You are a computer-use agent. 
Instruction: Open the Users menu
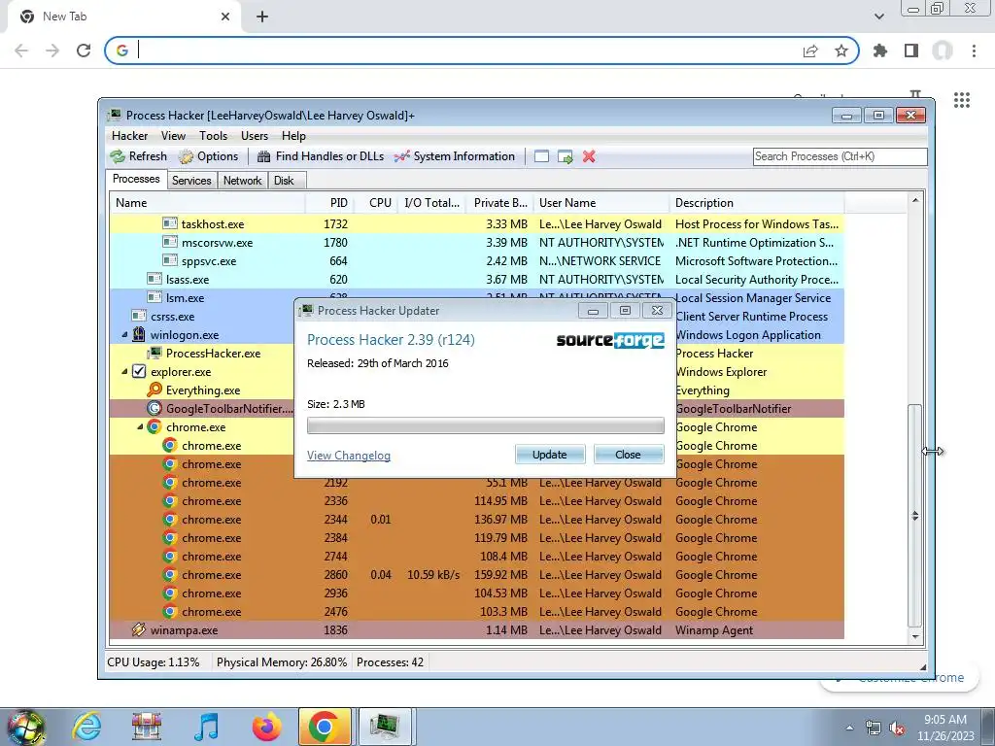point(255,136)
